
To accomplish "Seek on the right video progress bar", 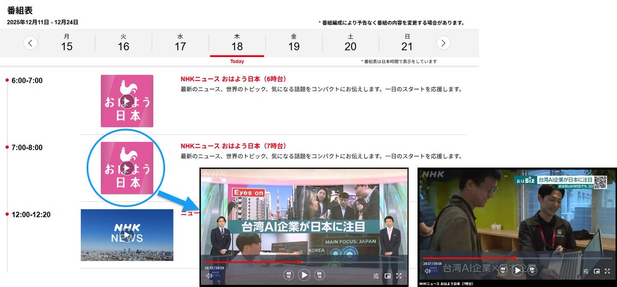I will tap(517, 258).
